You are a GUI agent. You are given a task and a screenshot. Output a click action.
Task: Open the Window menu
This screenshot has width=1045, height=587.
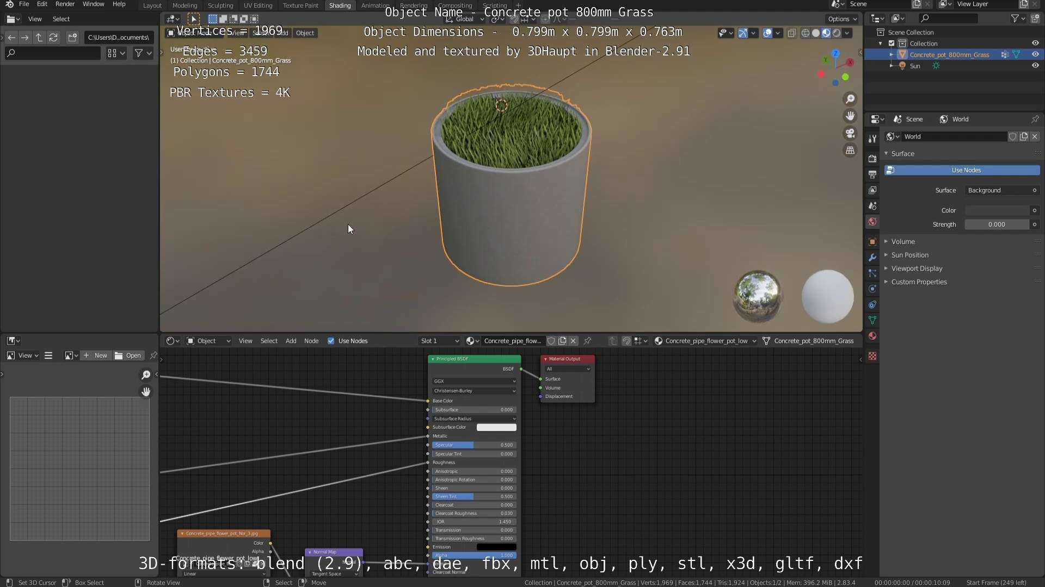coord(93,4)
